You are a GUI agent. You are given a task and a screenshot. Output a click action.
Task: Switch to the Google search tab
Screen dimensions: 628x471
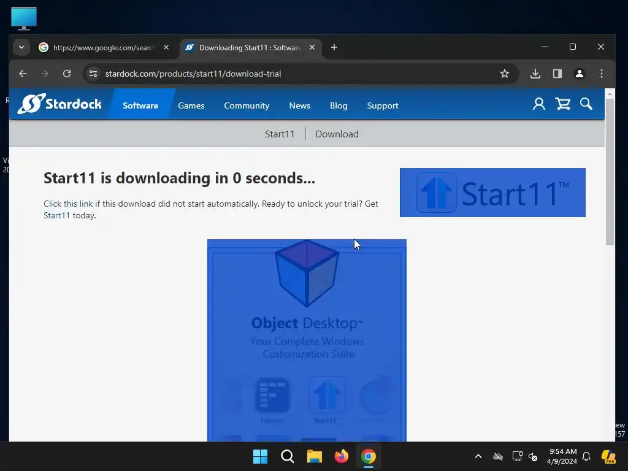coord(103,48)
